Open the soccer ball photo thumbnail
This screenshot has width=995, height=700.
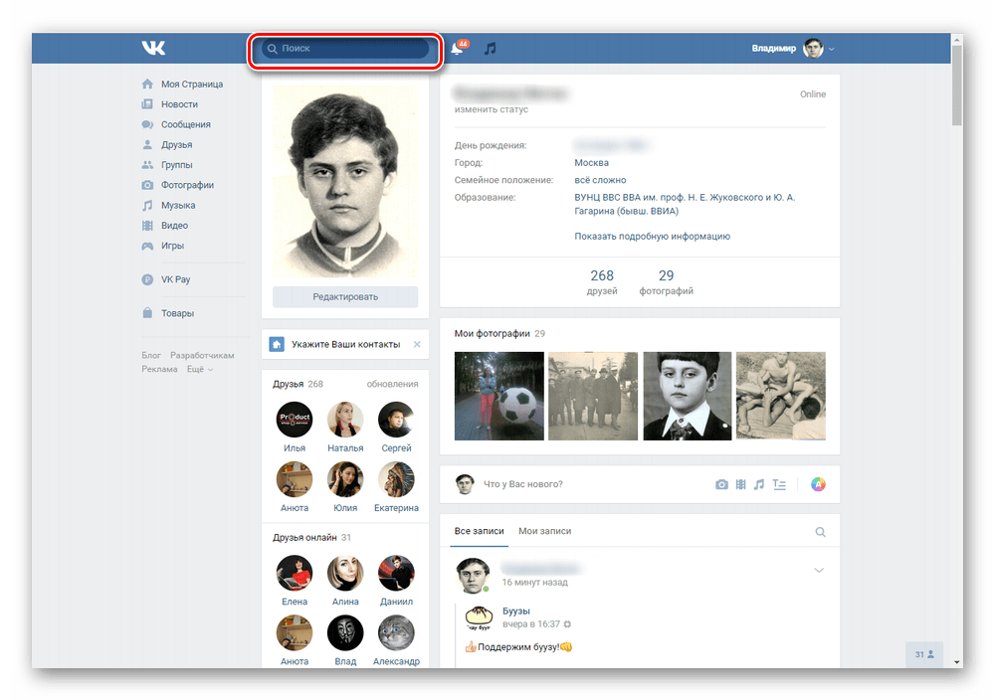(498, 396)
